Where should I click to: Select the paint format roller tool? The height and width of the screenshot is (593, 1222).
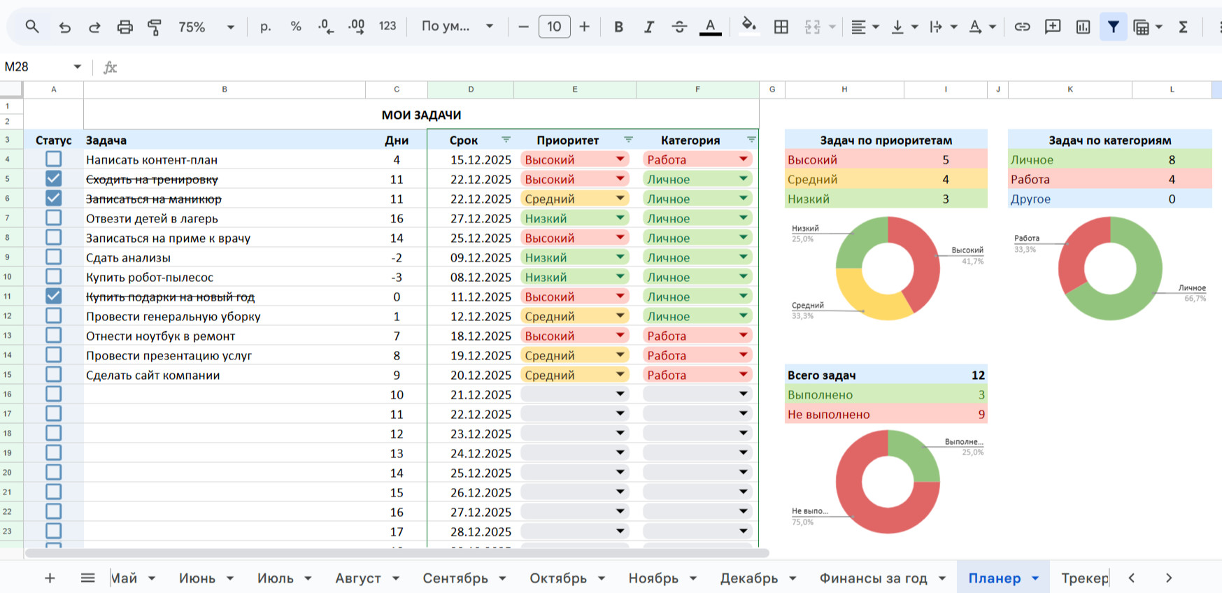click(155, 27)
